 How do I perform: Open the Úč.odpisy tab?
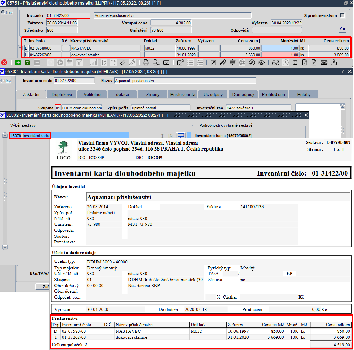[213, 95]
